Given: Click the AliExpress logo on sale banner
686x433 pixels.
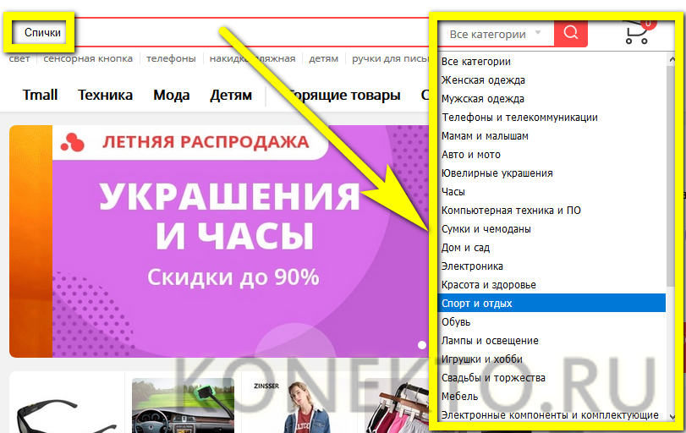Looking at the screenshot, I should point(74,143).
